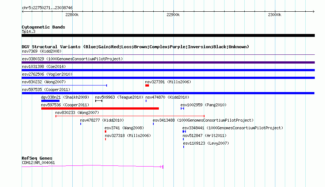Click the left arrow of the genomic ruler

[x=23, y=12]
